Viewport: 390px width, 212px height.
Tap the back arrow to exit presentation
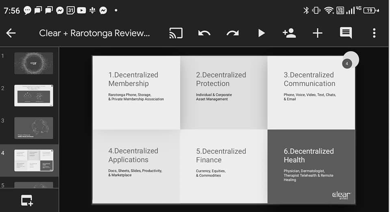pos(11,33)
